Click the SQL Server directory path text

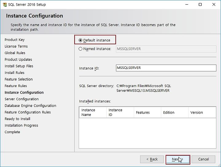pos(144,88)
